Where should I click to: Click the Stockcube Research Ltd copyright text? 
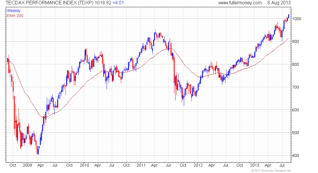click(x=271, y=171)
